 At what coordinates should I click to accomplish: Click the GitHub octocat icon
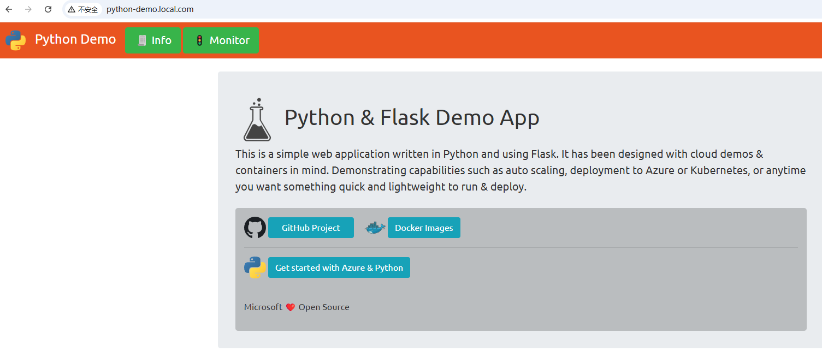click(255, 228)
